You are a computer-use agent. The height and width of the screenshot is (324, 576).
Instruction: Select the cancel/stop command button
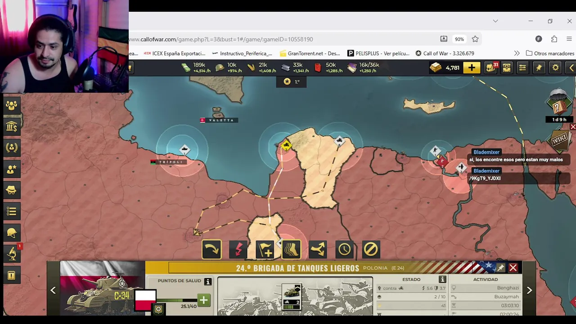click(371, 249)
